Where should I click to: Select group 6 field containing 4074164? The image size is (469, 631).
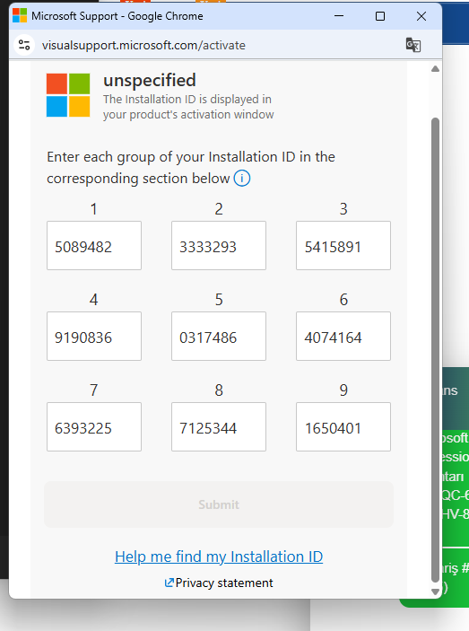pos(343,336)
